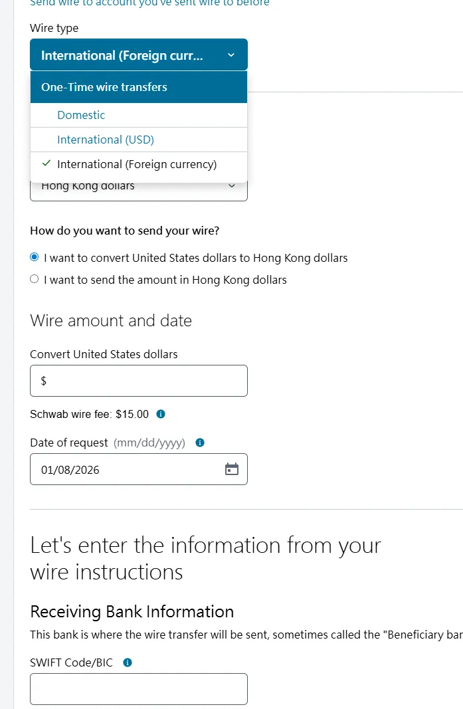Choose International (USD) wire type option
This screenshot has height=709, width=463.
[106, 140]
